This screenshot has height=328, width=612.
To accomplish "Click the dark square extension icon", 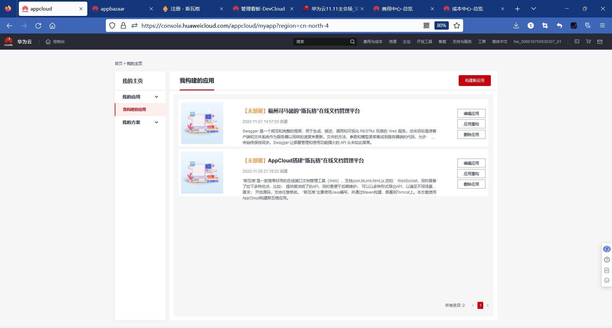I will tap(574, 26).
